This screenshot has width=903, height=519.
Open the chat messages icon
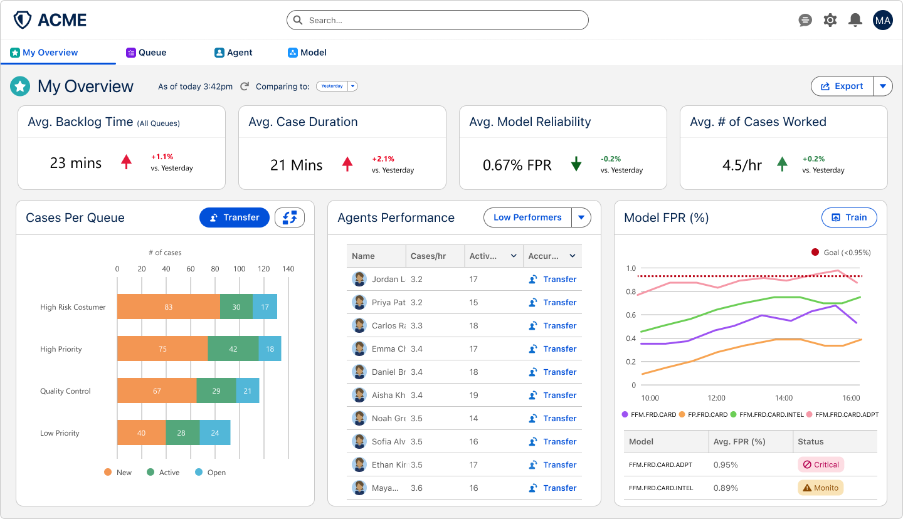pyautogui.click(x=805, y=20)
